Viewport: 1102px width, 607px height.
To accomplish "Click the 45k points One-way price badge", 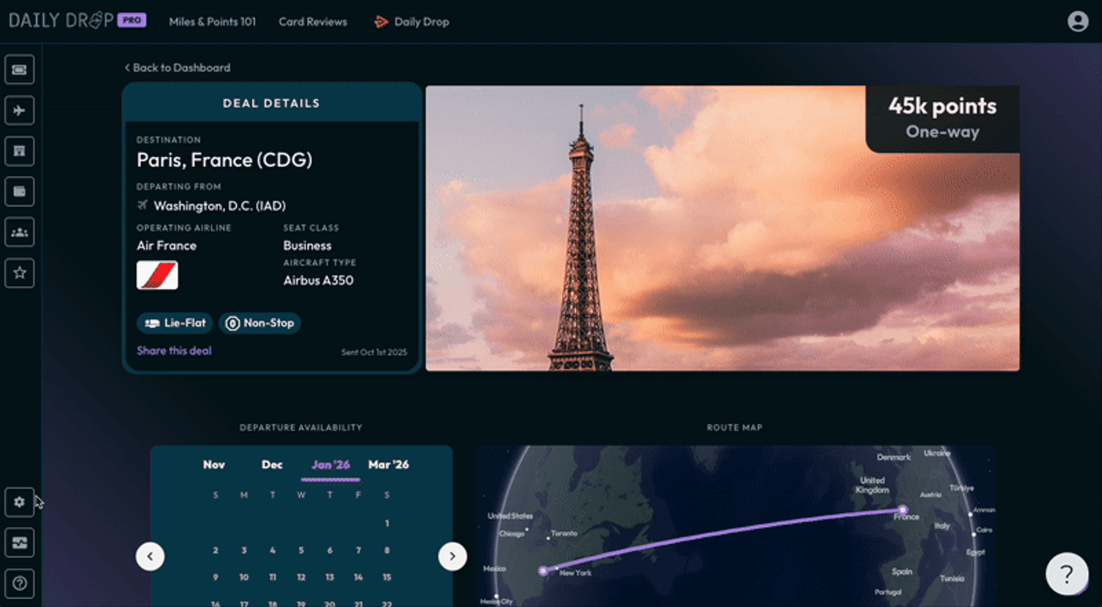I will (x=942, y=119).
